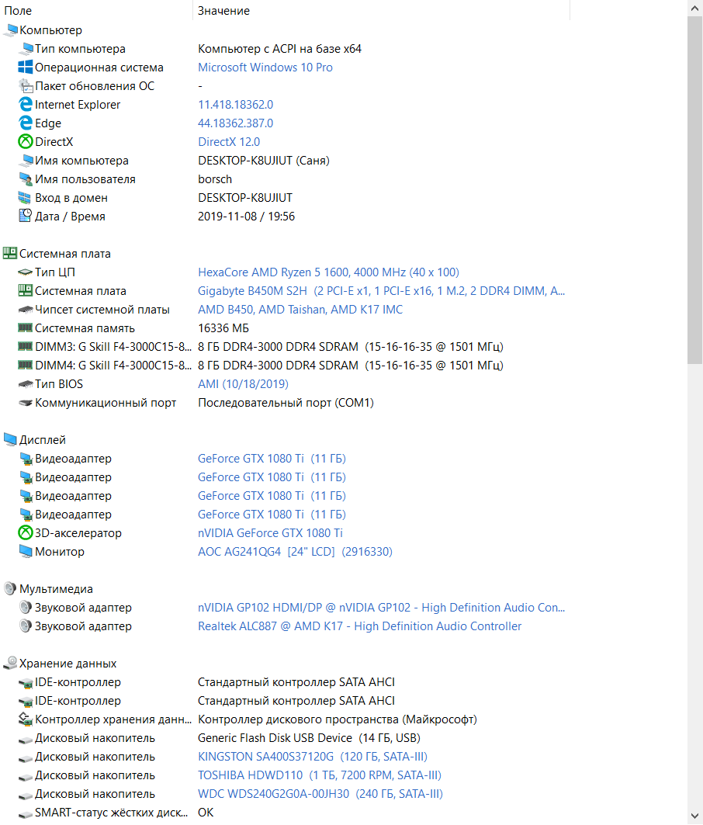703x825 pixels.
Task: Select the Последовательный порт (COM1) value
Action: (286, 403)
